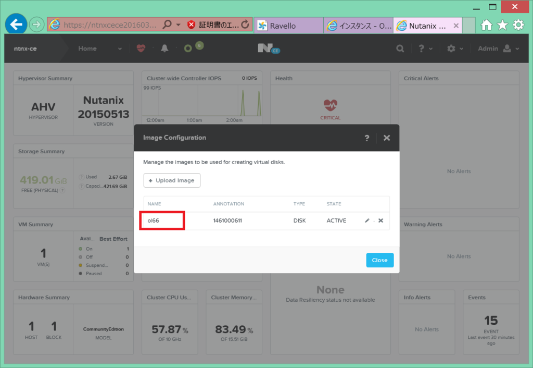This screenshot has width=533, height=368.
Task: Open Prism search magnifier icon
Action: 400,48
